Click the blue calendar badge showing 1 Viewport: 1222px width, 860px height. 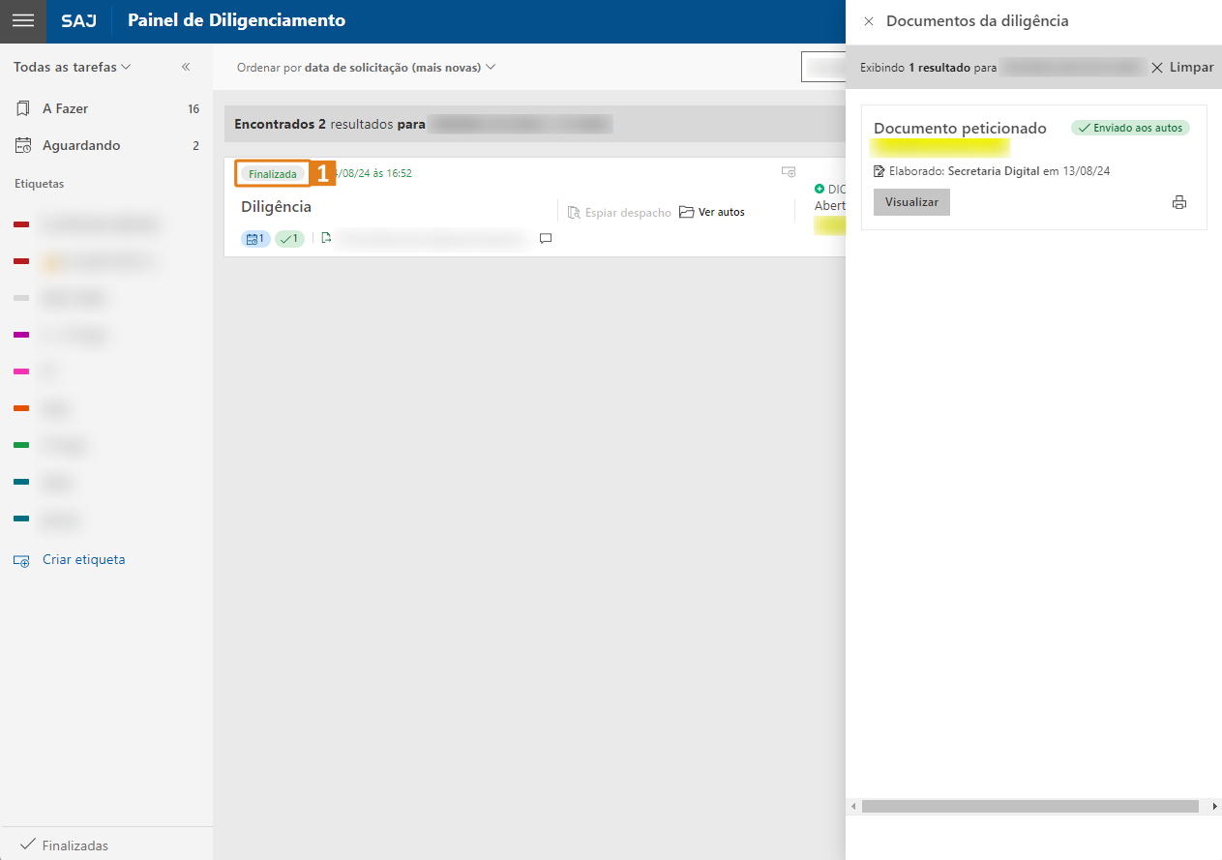(x=255, y=238)
